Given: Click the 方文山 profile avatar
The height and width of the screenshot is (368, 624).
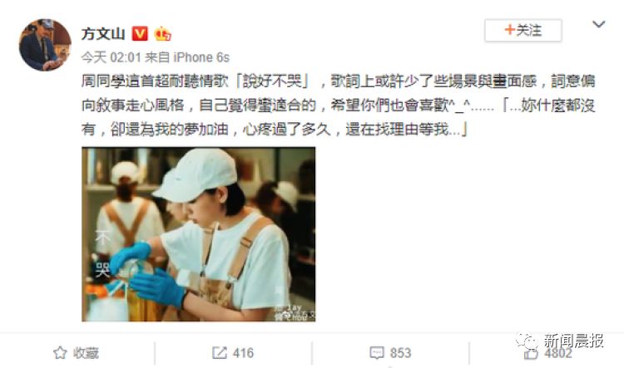Looking at the screenshot, I should click(45, 45).
